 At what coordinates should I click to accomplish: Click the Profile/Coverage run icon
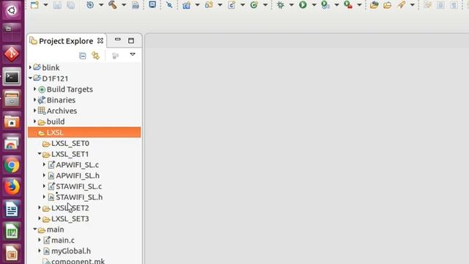pyautogui.click(x=325, y=5)
